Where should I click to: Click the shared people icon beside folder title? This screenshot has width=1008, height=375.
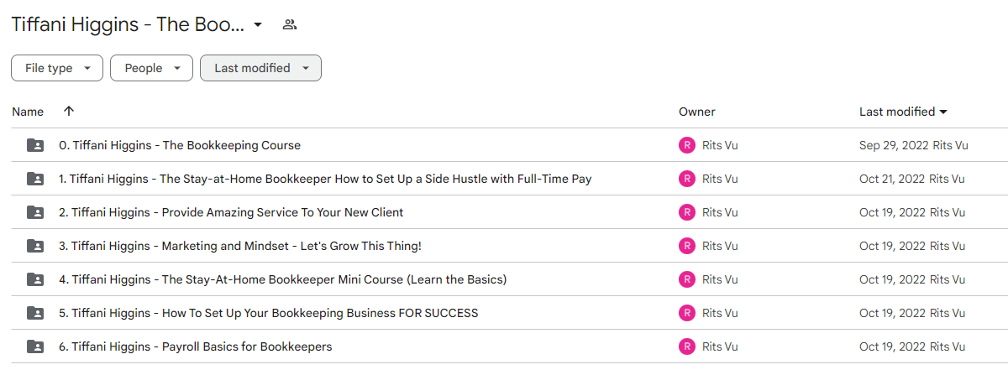pyautogui.click(x=290, y=24)
